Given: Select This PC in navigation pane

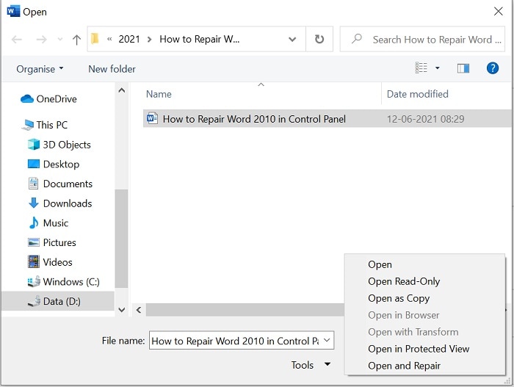Looking at the screenshot, I should click(52, 125).
